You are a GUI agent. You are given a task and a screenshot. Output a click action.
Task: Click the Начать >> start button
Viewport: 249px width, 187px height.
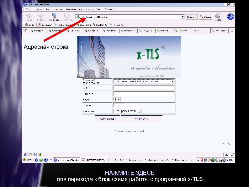142,119
